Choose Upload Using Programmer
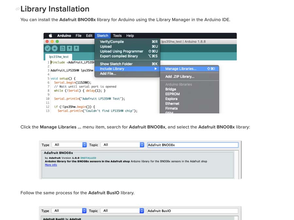This screenshot has width=294, height=220. coord(127,51)
